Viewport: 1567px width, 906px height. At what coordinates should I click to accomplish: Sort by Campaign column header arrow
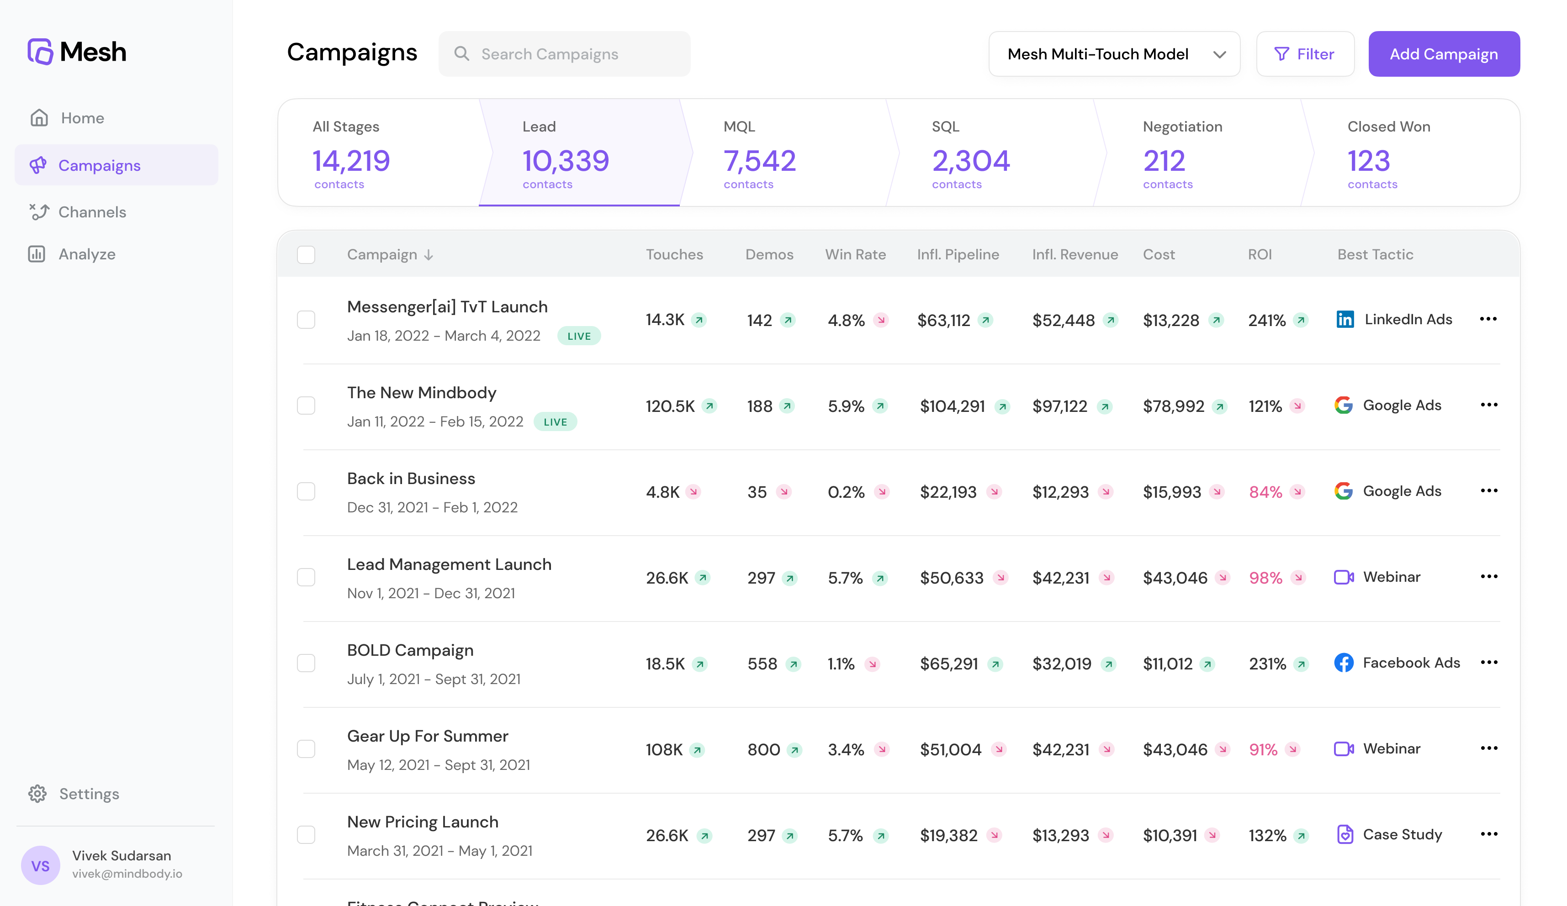click(x=429, y=255)
